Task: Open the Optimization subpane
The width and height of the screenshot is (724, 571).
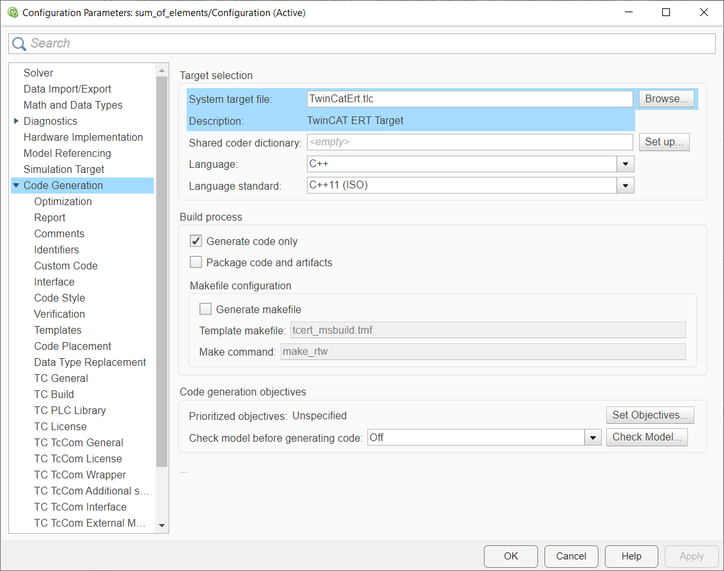Action: (x=63, y=201)
